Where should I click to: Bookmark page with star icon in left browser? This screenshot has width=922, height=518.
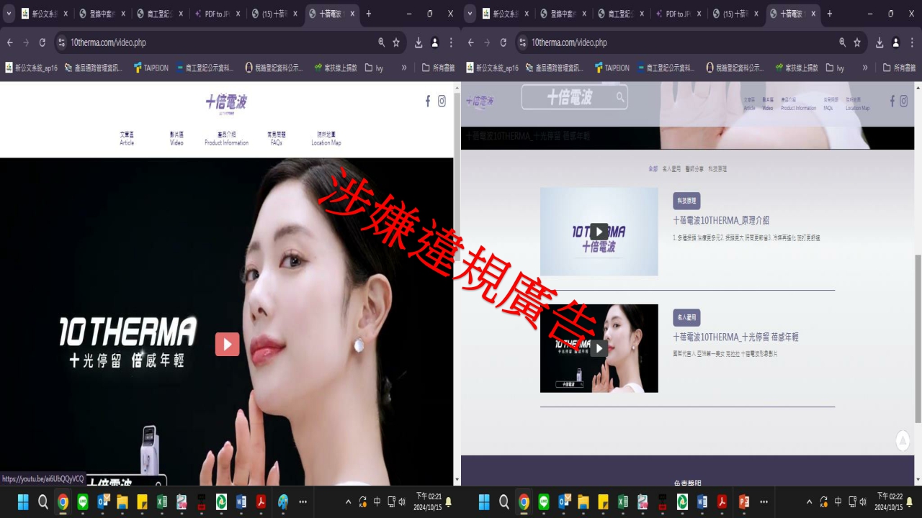click(396, 42)
